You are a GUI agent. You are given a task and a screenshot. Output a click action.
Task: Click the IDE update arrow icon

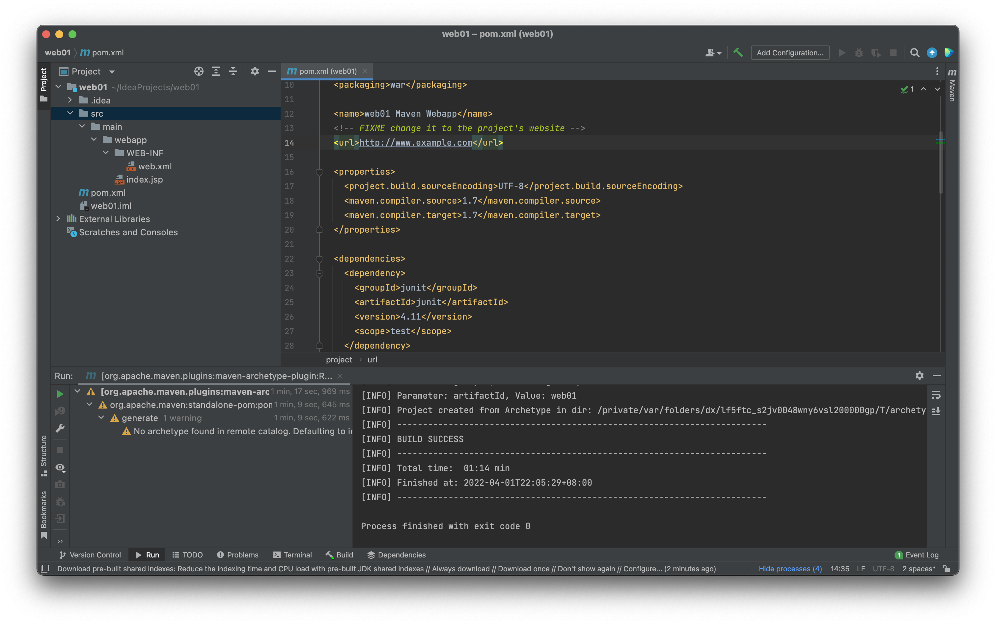tap(932, 53)
